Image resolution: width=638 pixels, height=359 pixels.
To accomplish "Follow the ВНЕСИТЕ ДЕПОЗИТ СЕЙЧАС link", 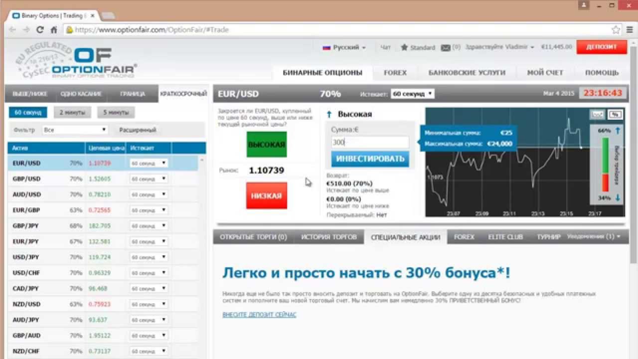I will pos(259,315).
